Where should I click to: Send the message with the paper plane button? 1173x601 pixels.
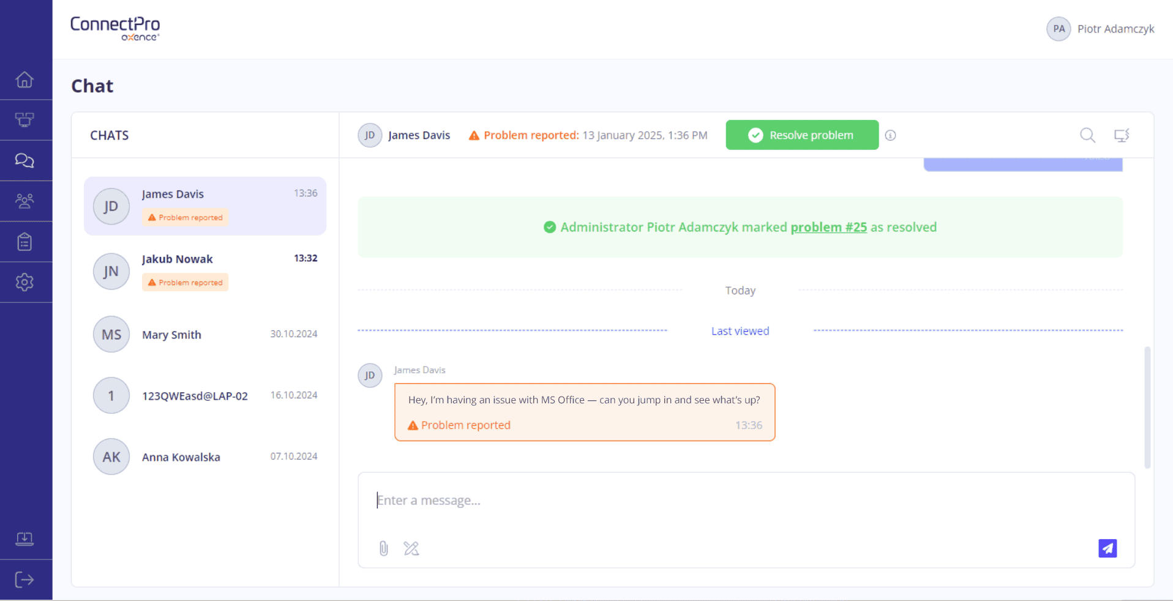click(1107, 548)
